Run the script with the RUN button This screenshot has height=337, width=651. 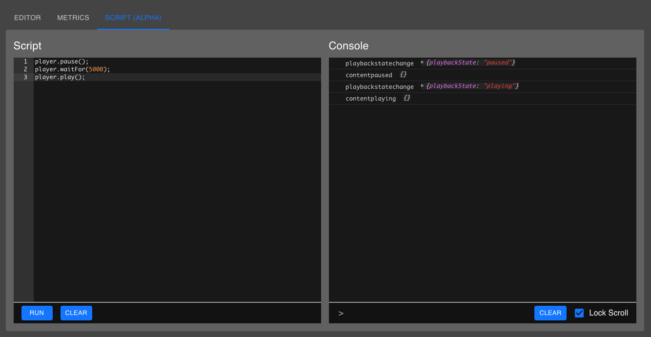coord(37,313)
